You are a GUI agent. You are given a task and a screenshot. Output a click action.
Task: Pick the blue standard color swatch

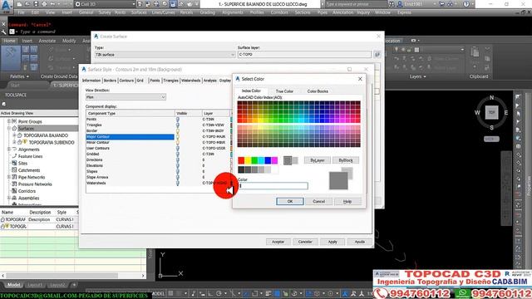268,160
